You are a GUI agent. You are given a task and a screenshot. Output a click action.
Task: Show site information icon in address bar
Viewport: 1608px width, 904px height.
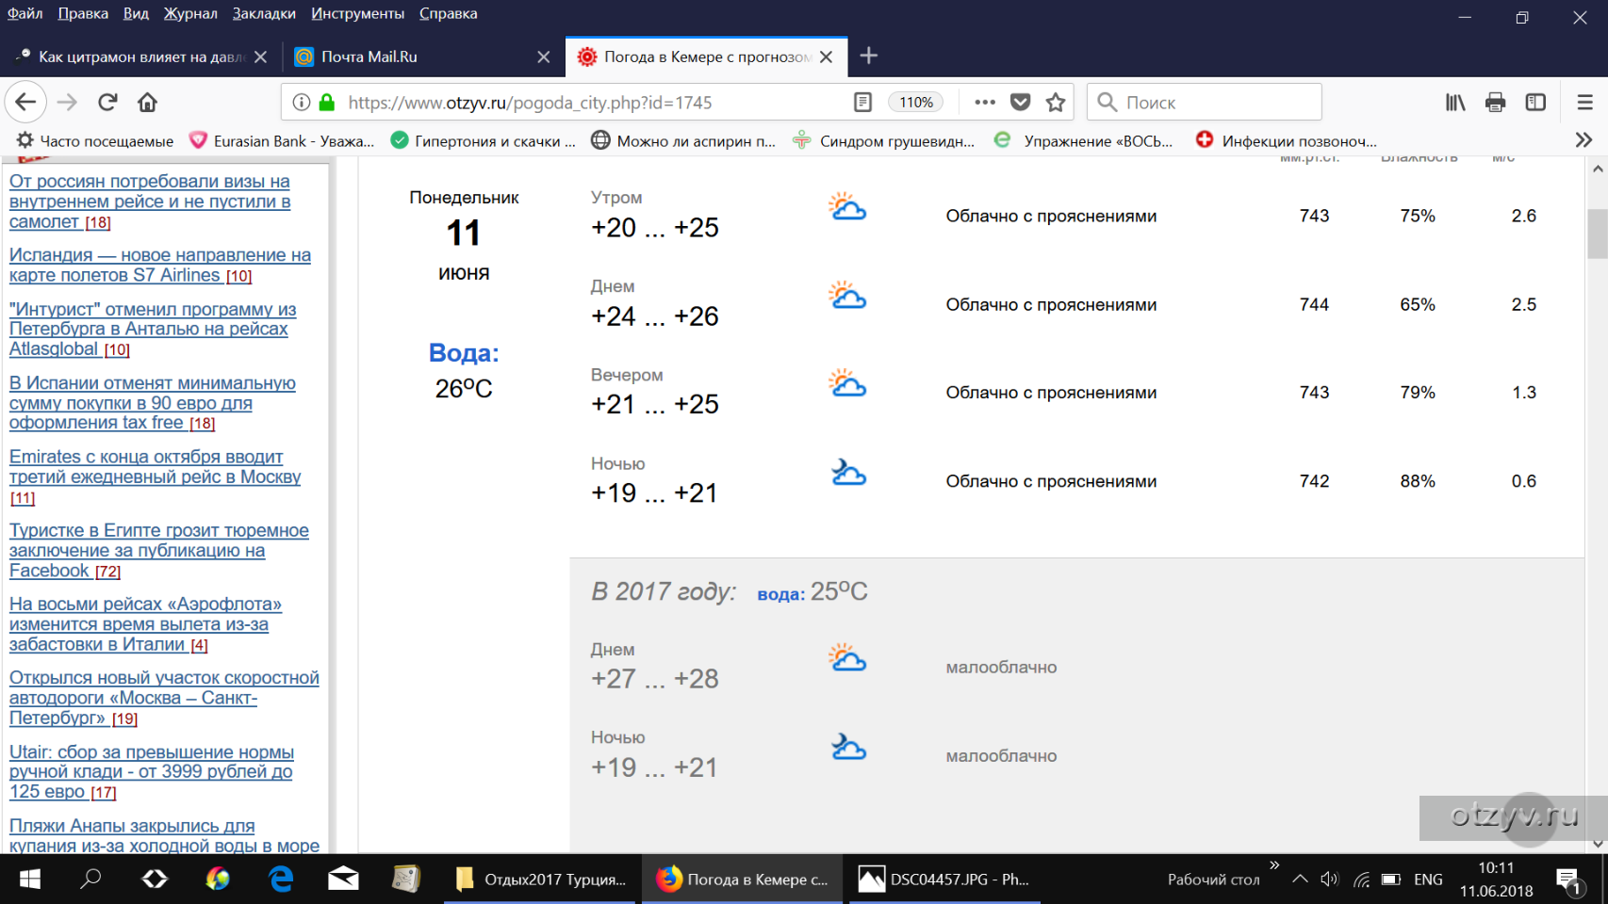tap(302, 102)
